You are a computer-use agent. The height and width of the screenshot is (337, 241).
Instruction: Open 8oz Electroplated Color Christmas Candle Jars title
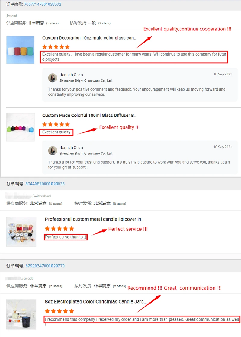[96, 301]
